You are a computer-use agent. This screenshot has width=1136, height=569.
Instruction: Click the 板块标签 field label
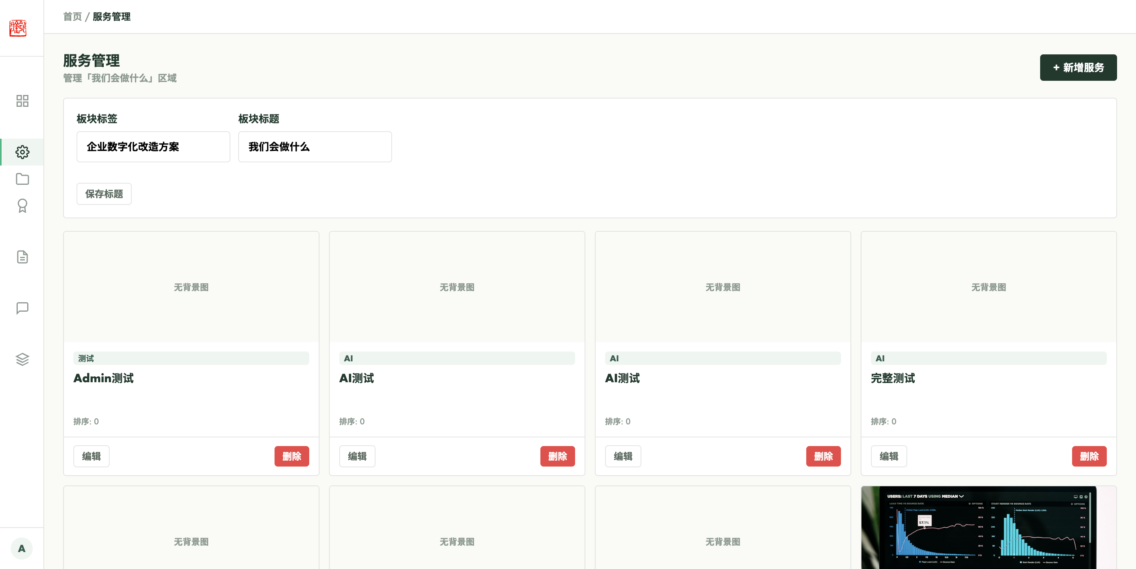tap(97, 119)
